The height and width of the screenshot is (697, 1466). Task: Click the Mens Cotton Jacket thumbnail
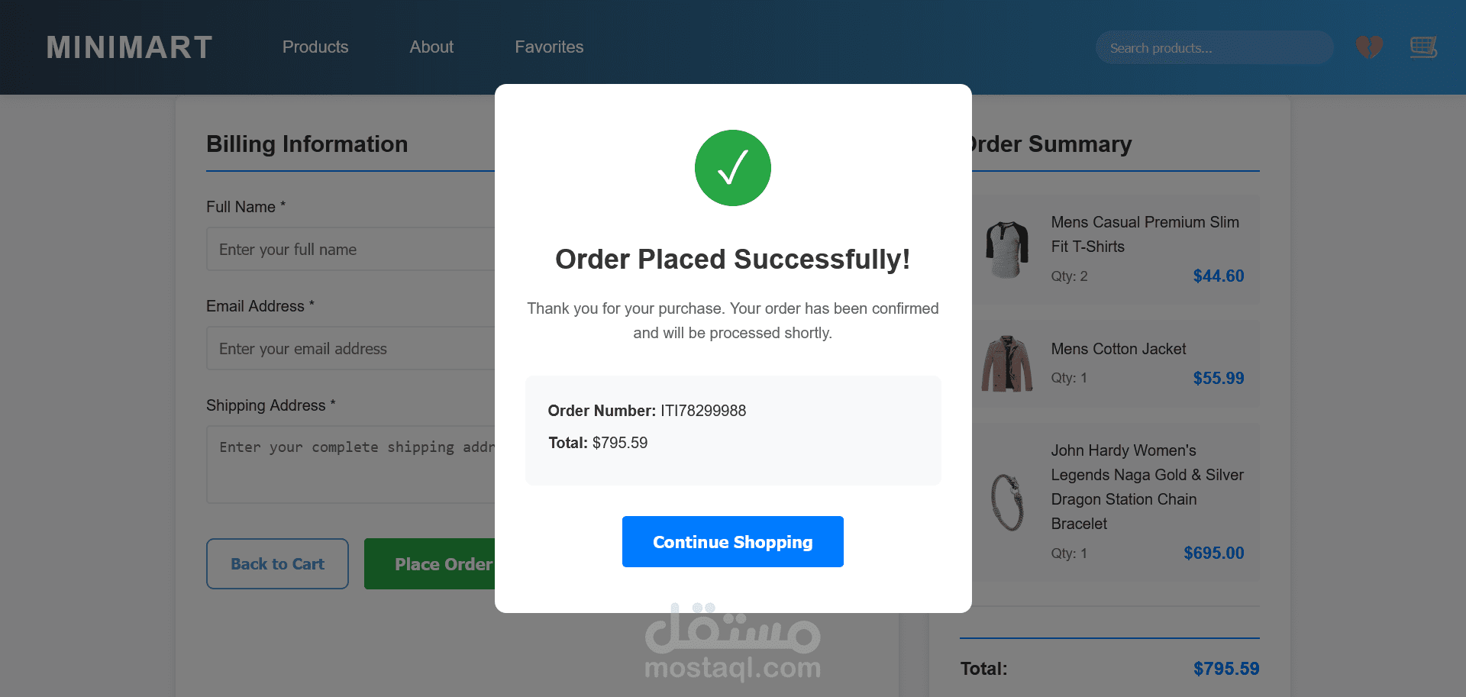[x=1007, y=363]
